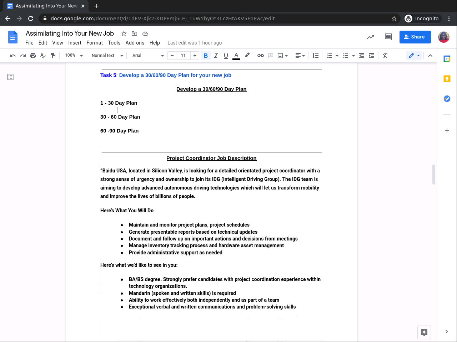457x342 pixels.
Task: Expand numbered list style options
Action: (x=337, y=56)
